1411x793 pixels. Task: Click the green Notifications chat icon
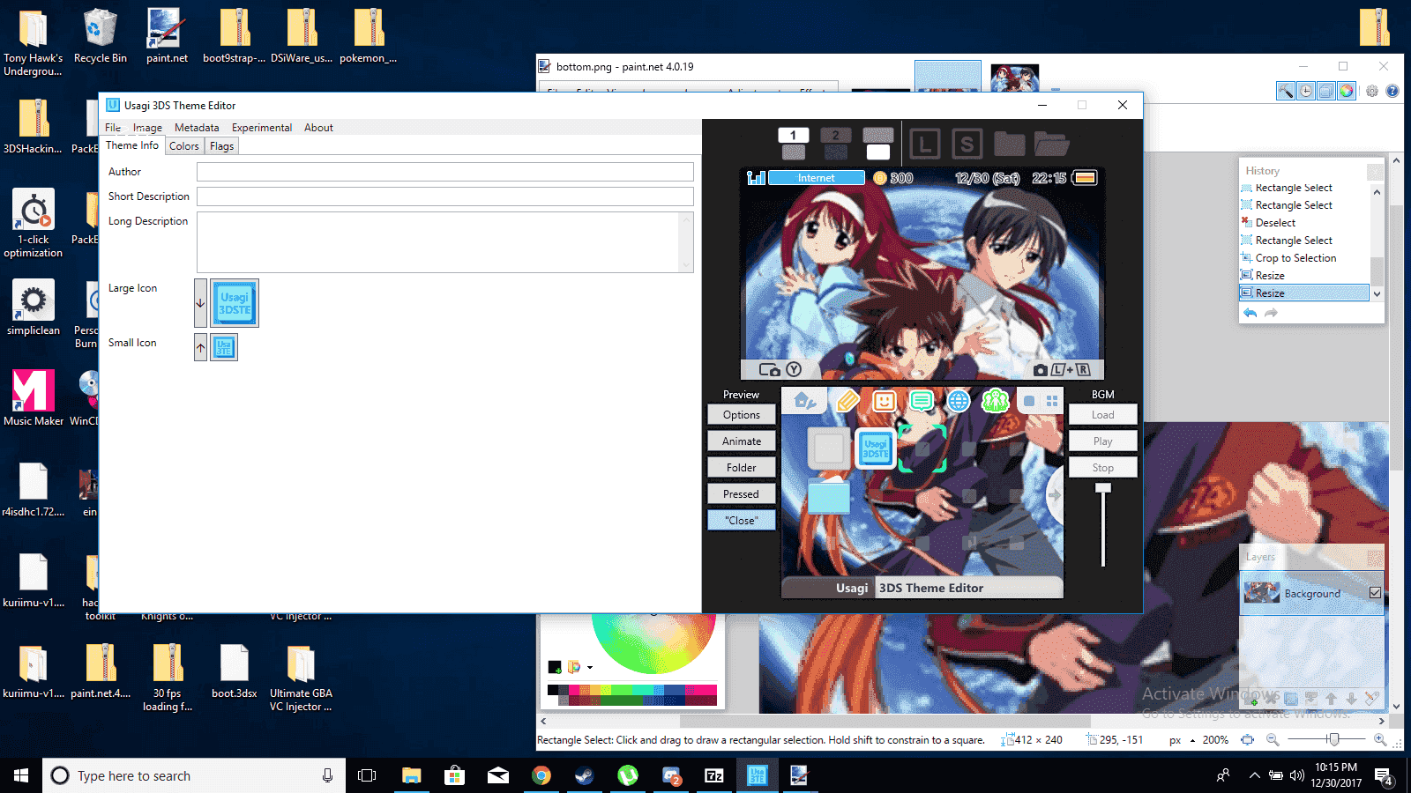pyautogui.click(x=922, y=402)
